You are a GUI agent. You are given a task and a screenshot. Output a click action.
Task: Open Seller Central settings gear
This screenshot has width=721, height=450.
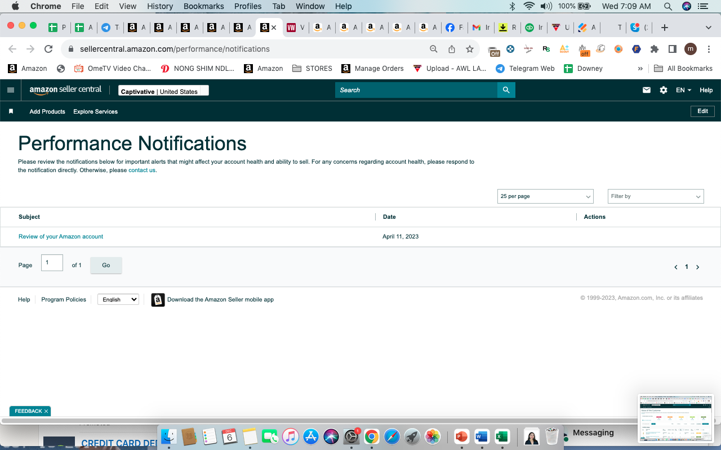pos(664,90)
